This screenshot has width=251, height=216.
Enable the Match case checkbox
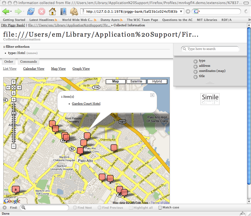(x=160, y=208)
